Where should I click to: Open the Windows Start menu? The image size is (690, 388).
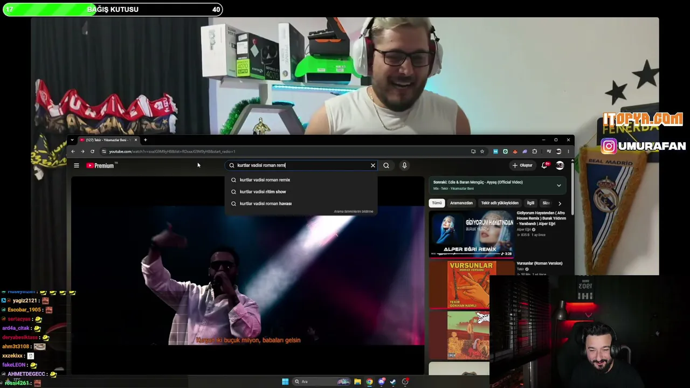pos(285,382)
